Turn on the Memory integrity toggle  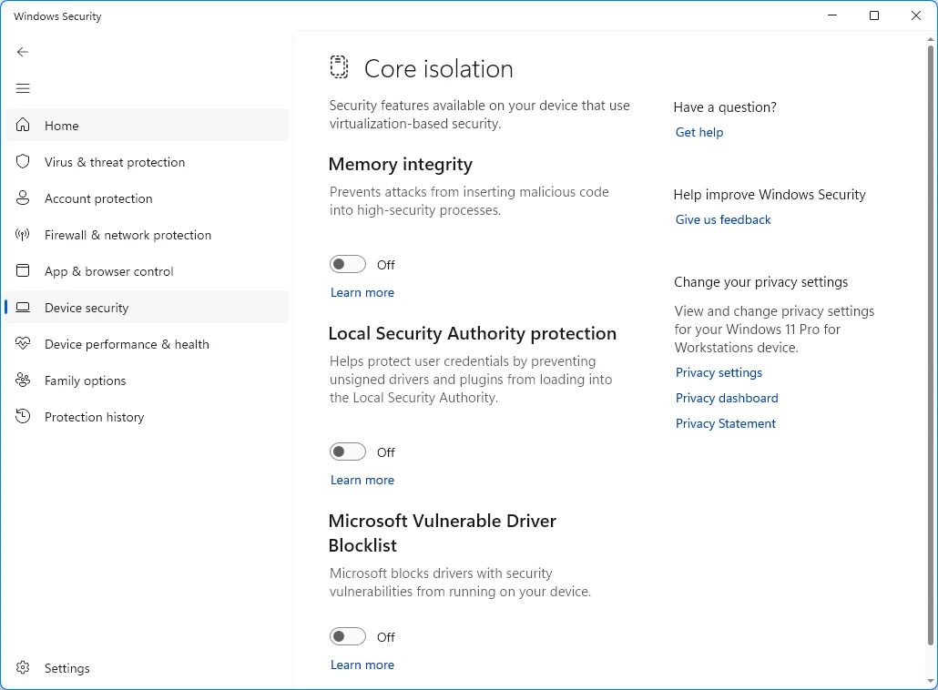(348, 264)
